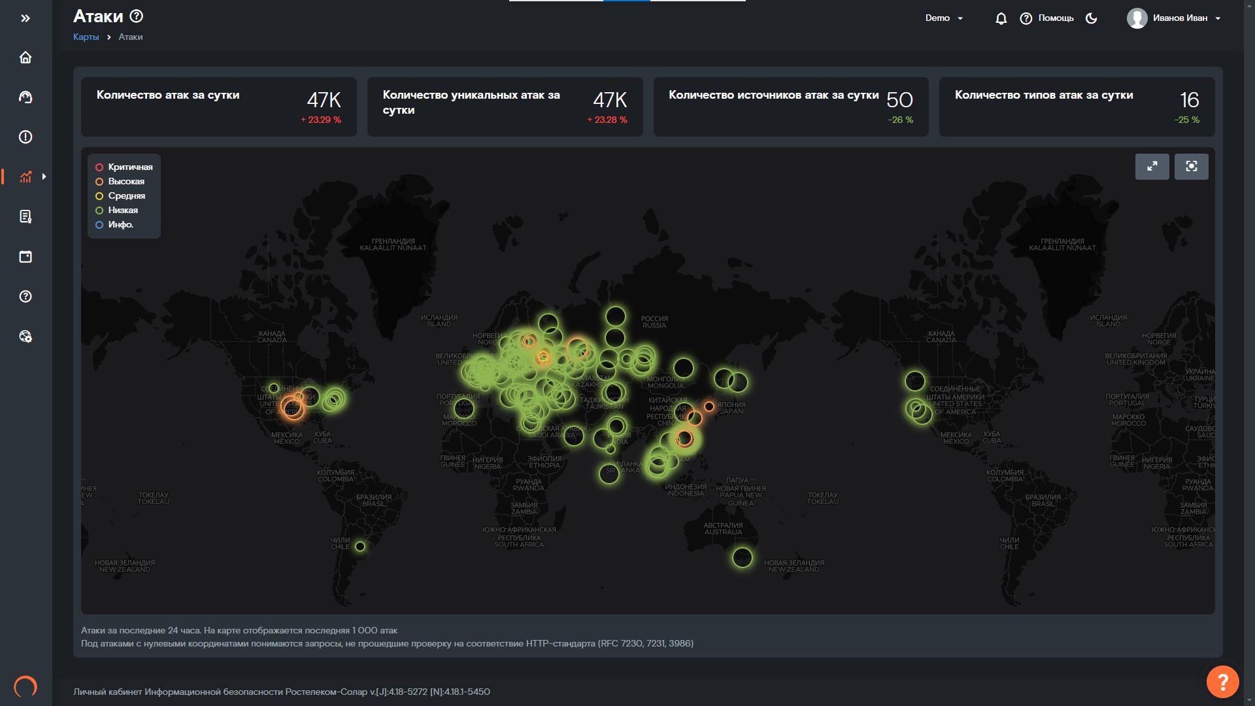Open the orange help chat button
The height and width of the screenshot is (706, 1255).
[x=1222, y=682]
